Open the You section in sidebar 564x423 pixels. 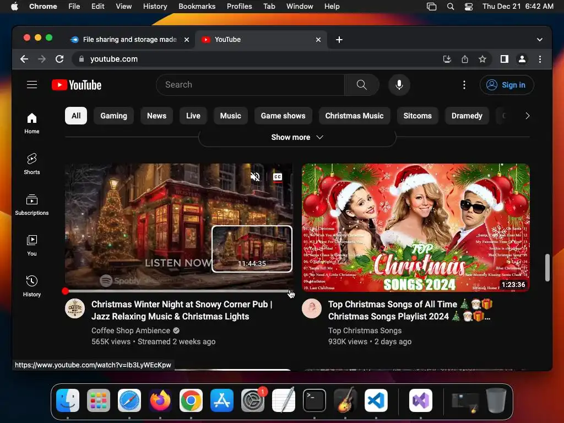pos(31,245)
